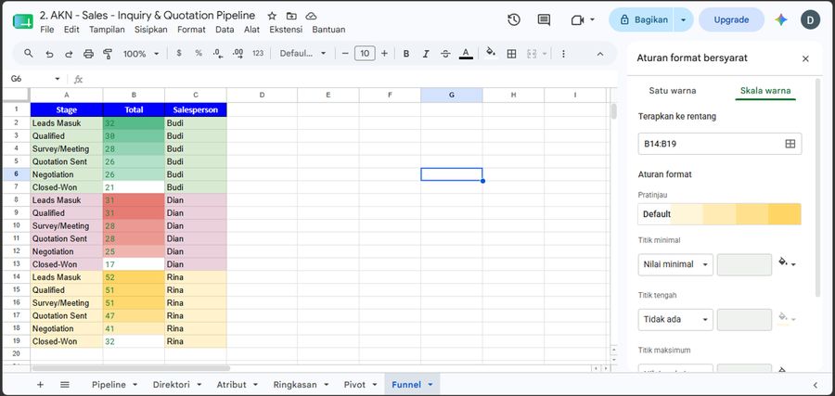Viewport: 835px width, 396px height.
Task: Undo the last action
Action: click(49, 54)
